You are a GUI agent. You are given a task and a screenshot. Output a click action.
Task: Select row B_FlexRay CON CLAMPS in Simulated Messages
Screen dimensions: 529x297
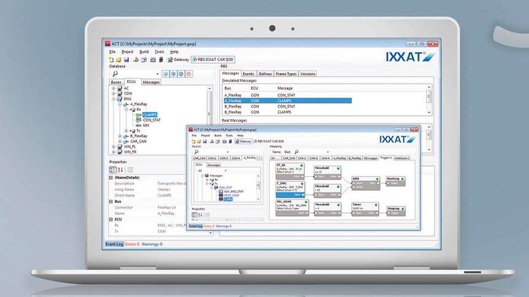288,112
